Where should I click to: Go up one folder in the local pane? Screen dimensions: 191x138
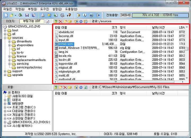tap(56, 87)
